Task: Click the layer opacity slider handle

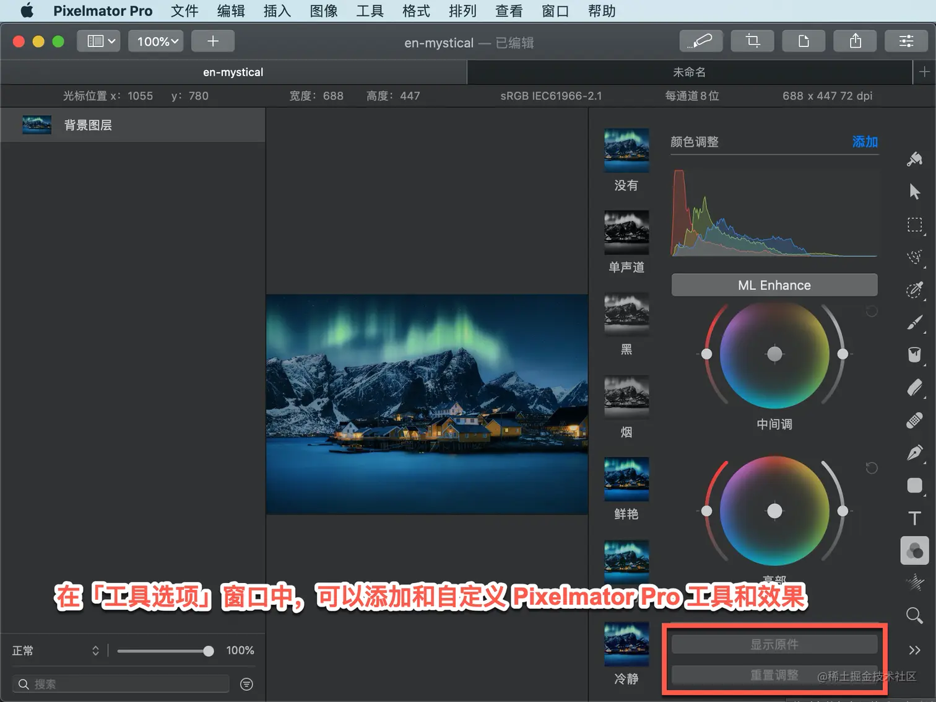Action: [209, 651]
